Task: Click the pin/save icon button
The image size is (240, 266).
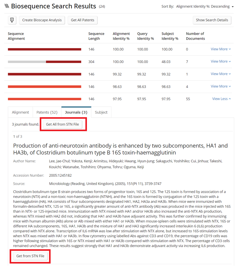Action: click(x=12, y=20)
